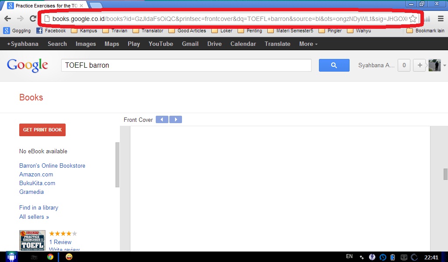Click the Barron's TOEFL book cover thumbnail
This screenshot has width=448, height=262.
(32, 240)
